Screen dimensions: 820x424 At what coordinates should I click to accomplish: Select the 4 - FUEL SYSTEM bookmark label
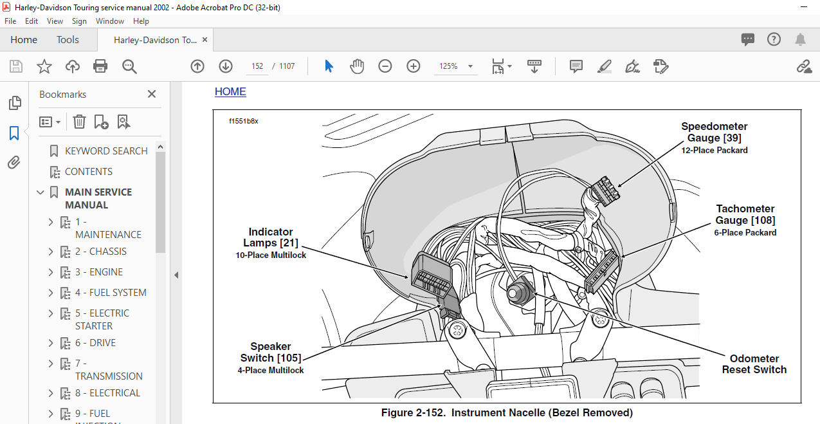coord(111,293)
